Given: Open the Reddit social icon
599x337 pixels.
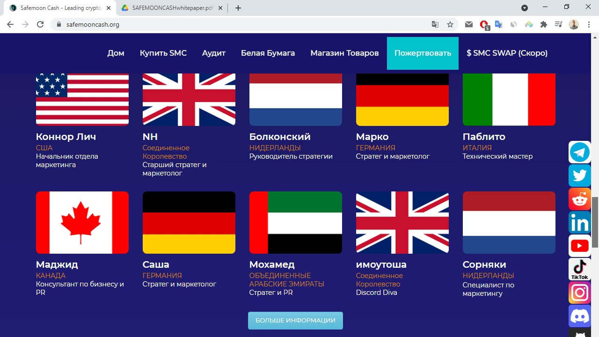Looking at the screenshot, I should click(x=580, y=199).
